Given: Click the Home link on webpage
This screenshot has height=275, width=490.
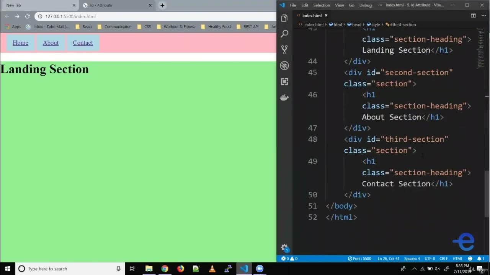Looking at the screenshot, I should (x=20, y=43).
